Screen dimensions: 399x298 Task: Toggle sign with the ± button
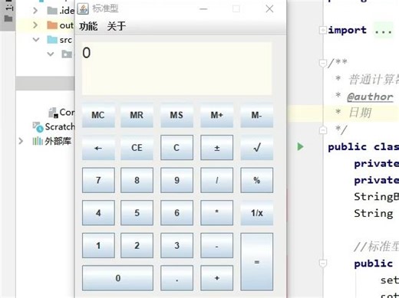tap(216, 148)
